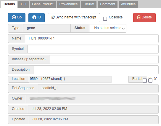Click Sync name with transcript button
Viewport: 161px width, 126px height.
pos(74,18)
